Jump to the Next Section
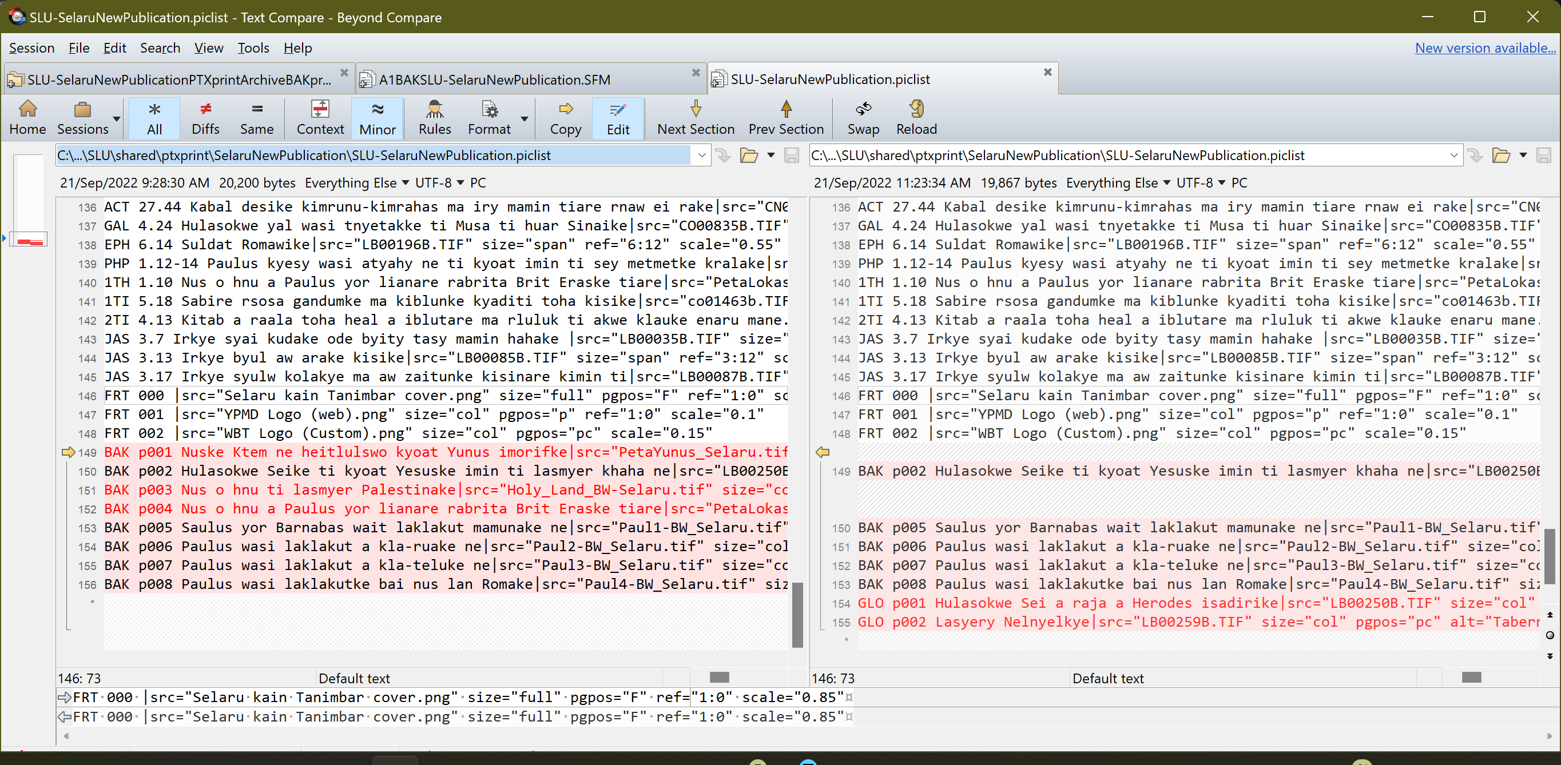1561x765 pixels. click(x=694, y=118)
